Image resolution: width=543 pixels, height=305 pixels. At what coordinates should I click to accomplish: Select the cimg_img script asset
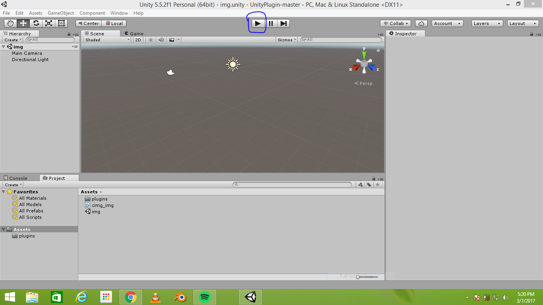pos(99,205)
